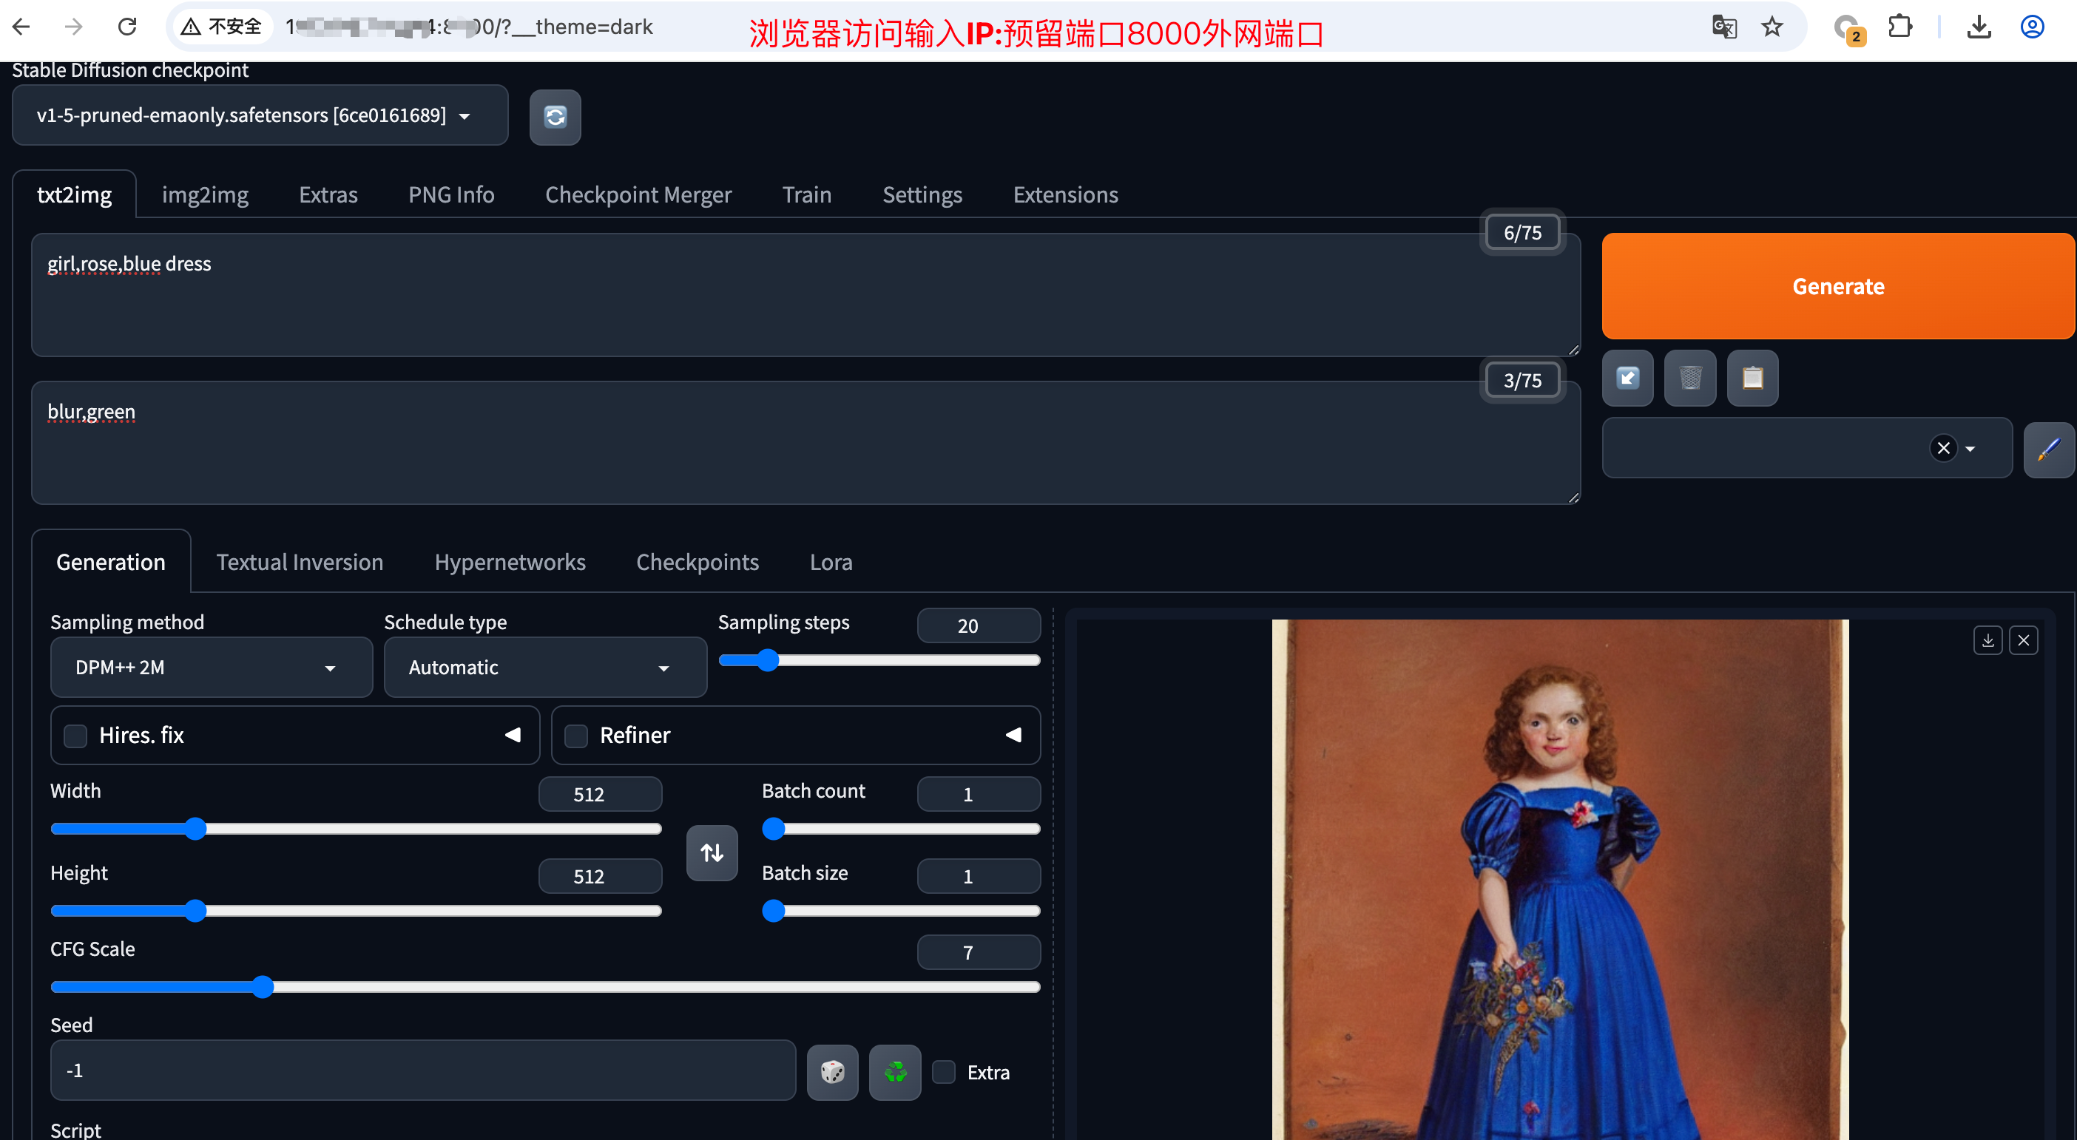The height and width of the screenshot is (1140, 2077).
Task: Open the checkpoint selector dropdown
Action: point(260,115)
